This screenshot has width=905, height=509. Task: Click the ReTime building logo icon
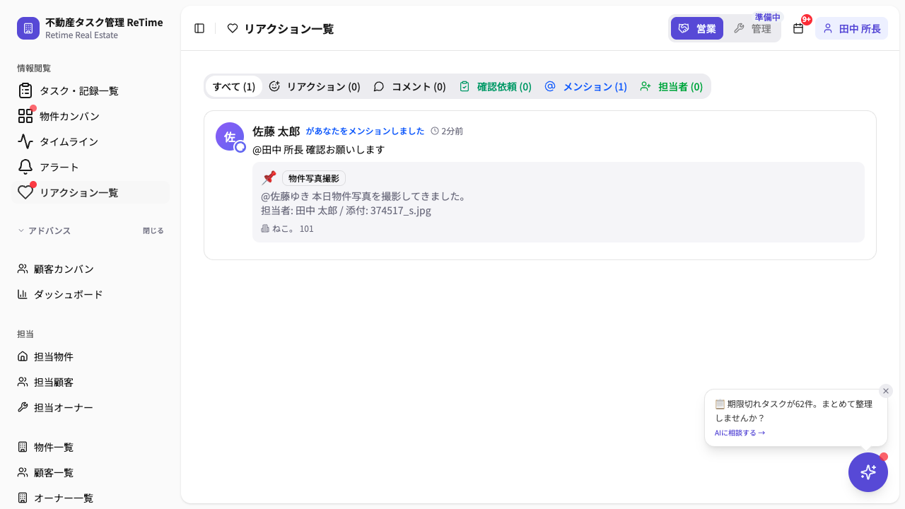click(28, 28)
